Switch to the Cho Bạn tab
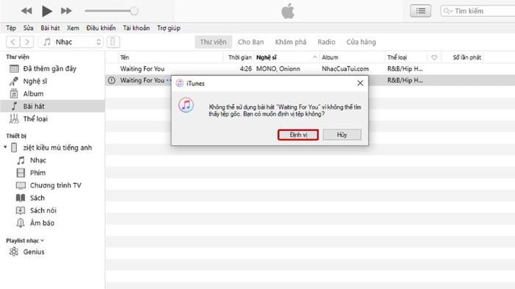The height and width of the screenshot is (289, 515). click(x=251, y=42)
